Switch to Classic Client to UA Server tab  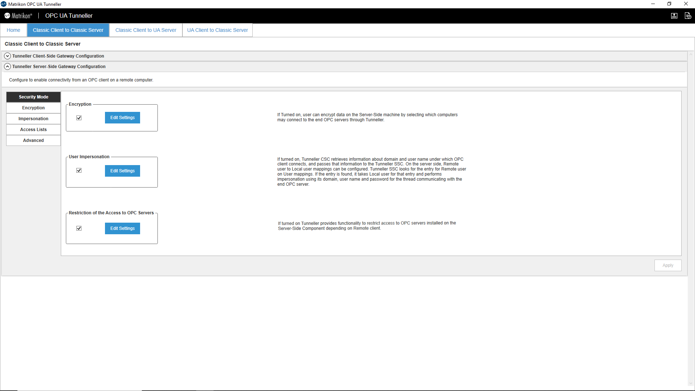[146, 30]
